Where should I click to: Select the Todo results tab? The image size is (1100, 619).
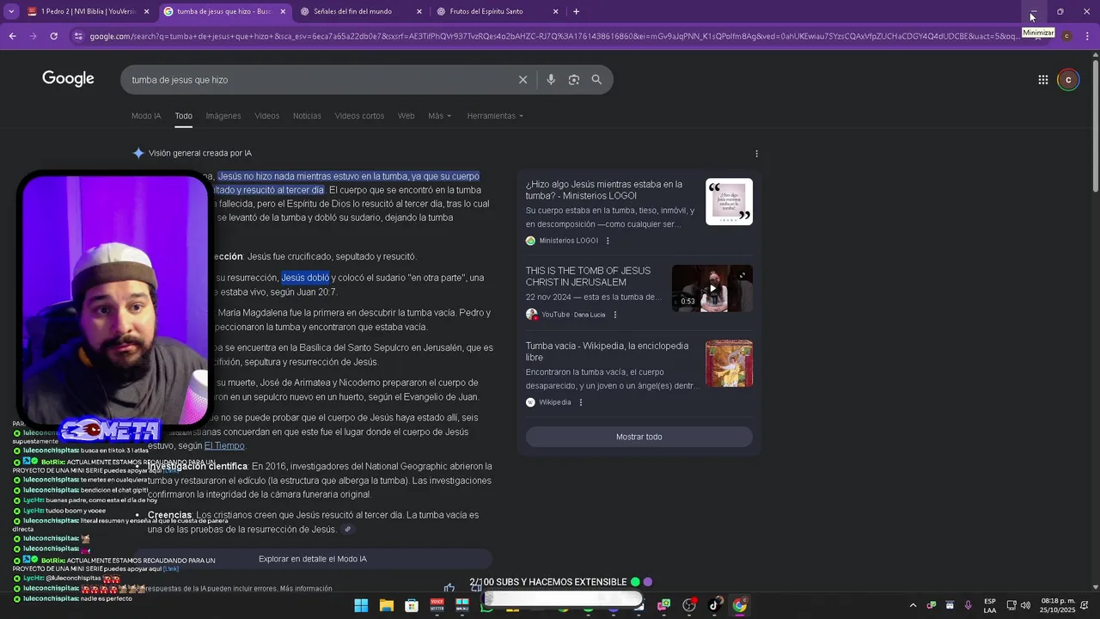coord(183,116)
